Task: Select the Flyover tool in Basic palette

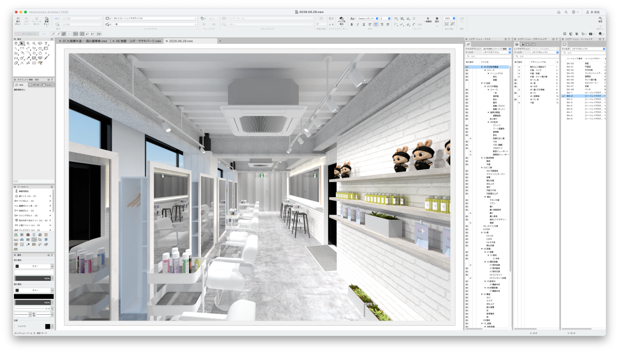Action: tap(40, 43)
